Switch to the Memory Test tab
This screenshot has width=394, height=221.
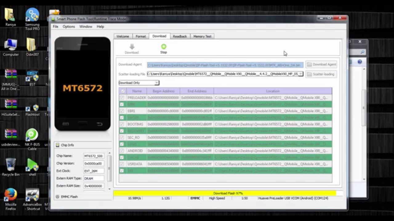pos(202,36)
